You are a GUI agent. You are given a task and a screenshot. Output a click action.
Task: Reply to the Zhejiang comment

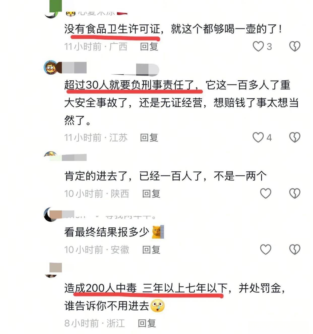147,323
